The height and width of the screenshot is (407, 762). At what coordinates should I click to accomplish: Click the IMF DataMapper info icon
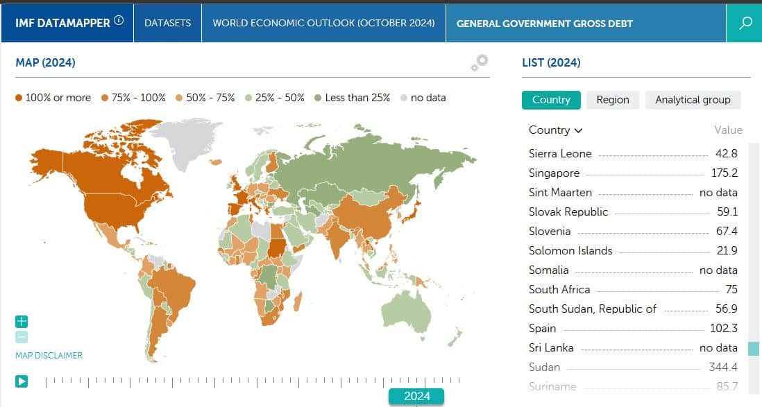[119, 21]
